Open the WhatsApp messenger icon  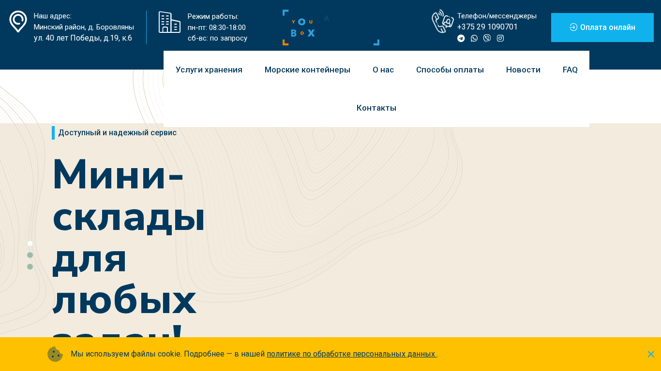click(x=474, y=38)
